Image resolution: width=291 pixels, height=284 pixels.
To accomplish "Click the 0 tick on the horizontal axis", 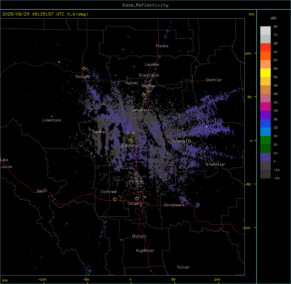I will point(130,279).
